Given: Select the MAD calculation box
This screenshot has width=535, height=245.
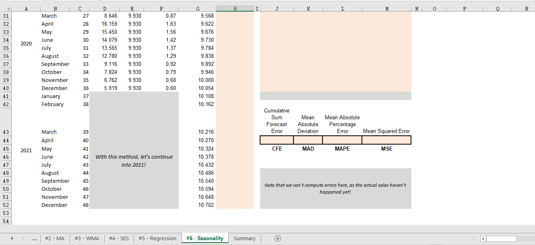Looking at the screenshot, I should pos(308,140).
